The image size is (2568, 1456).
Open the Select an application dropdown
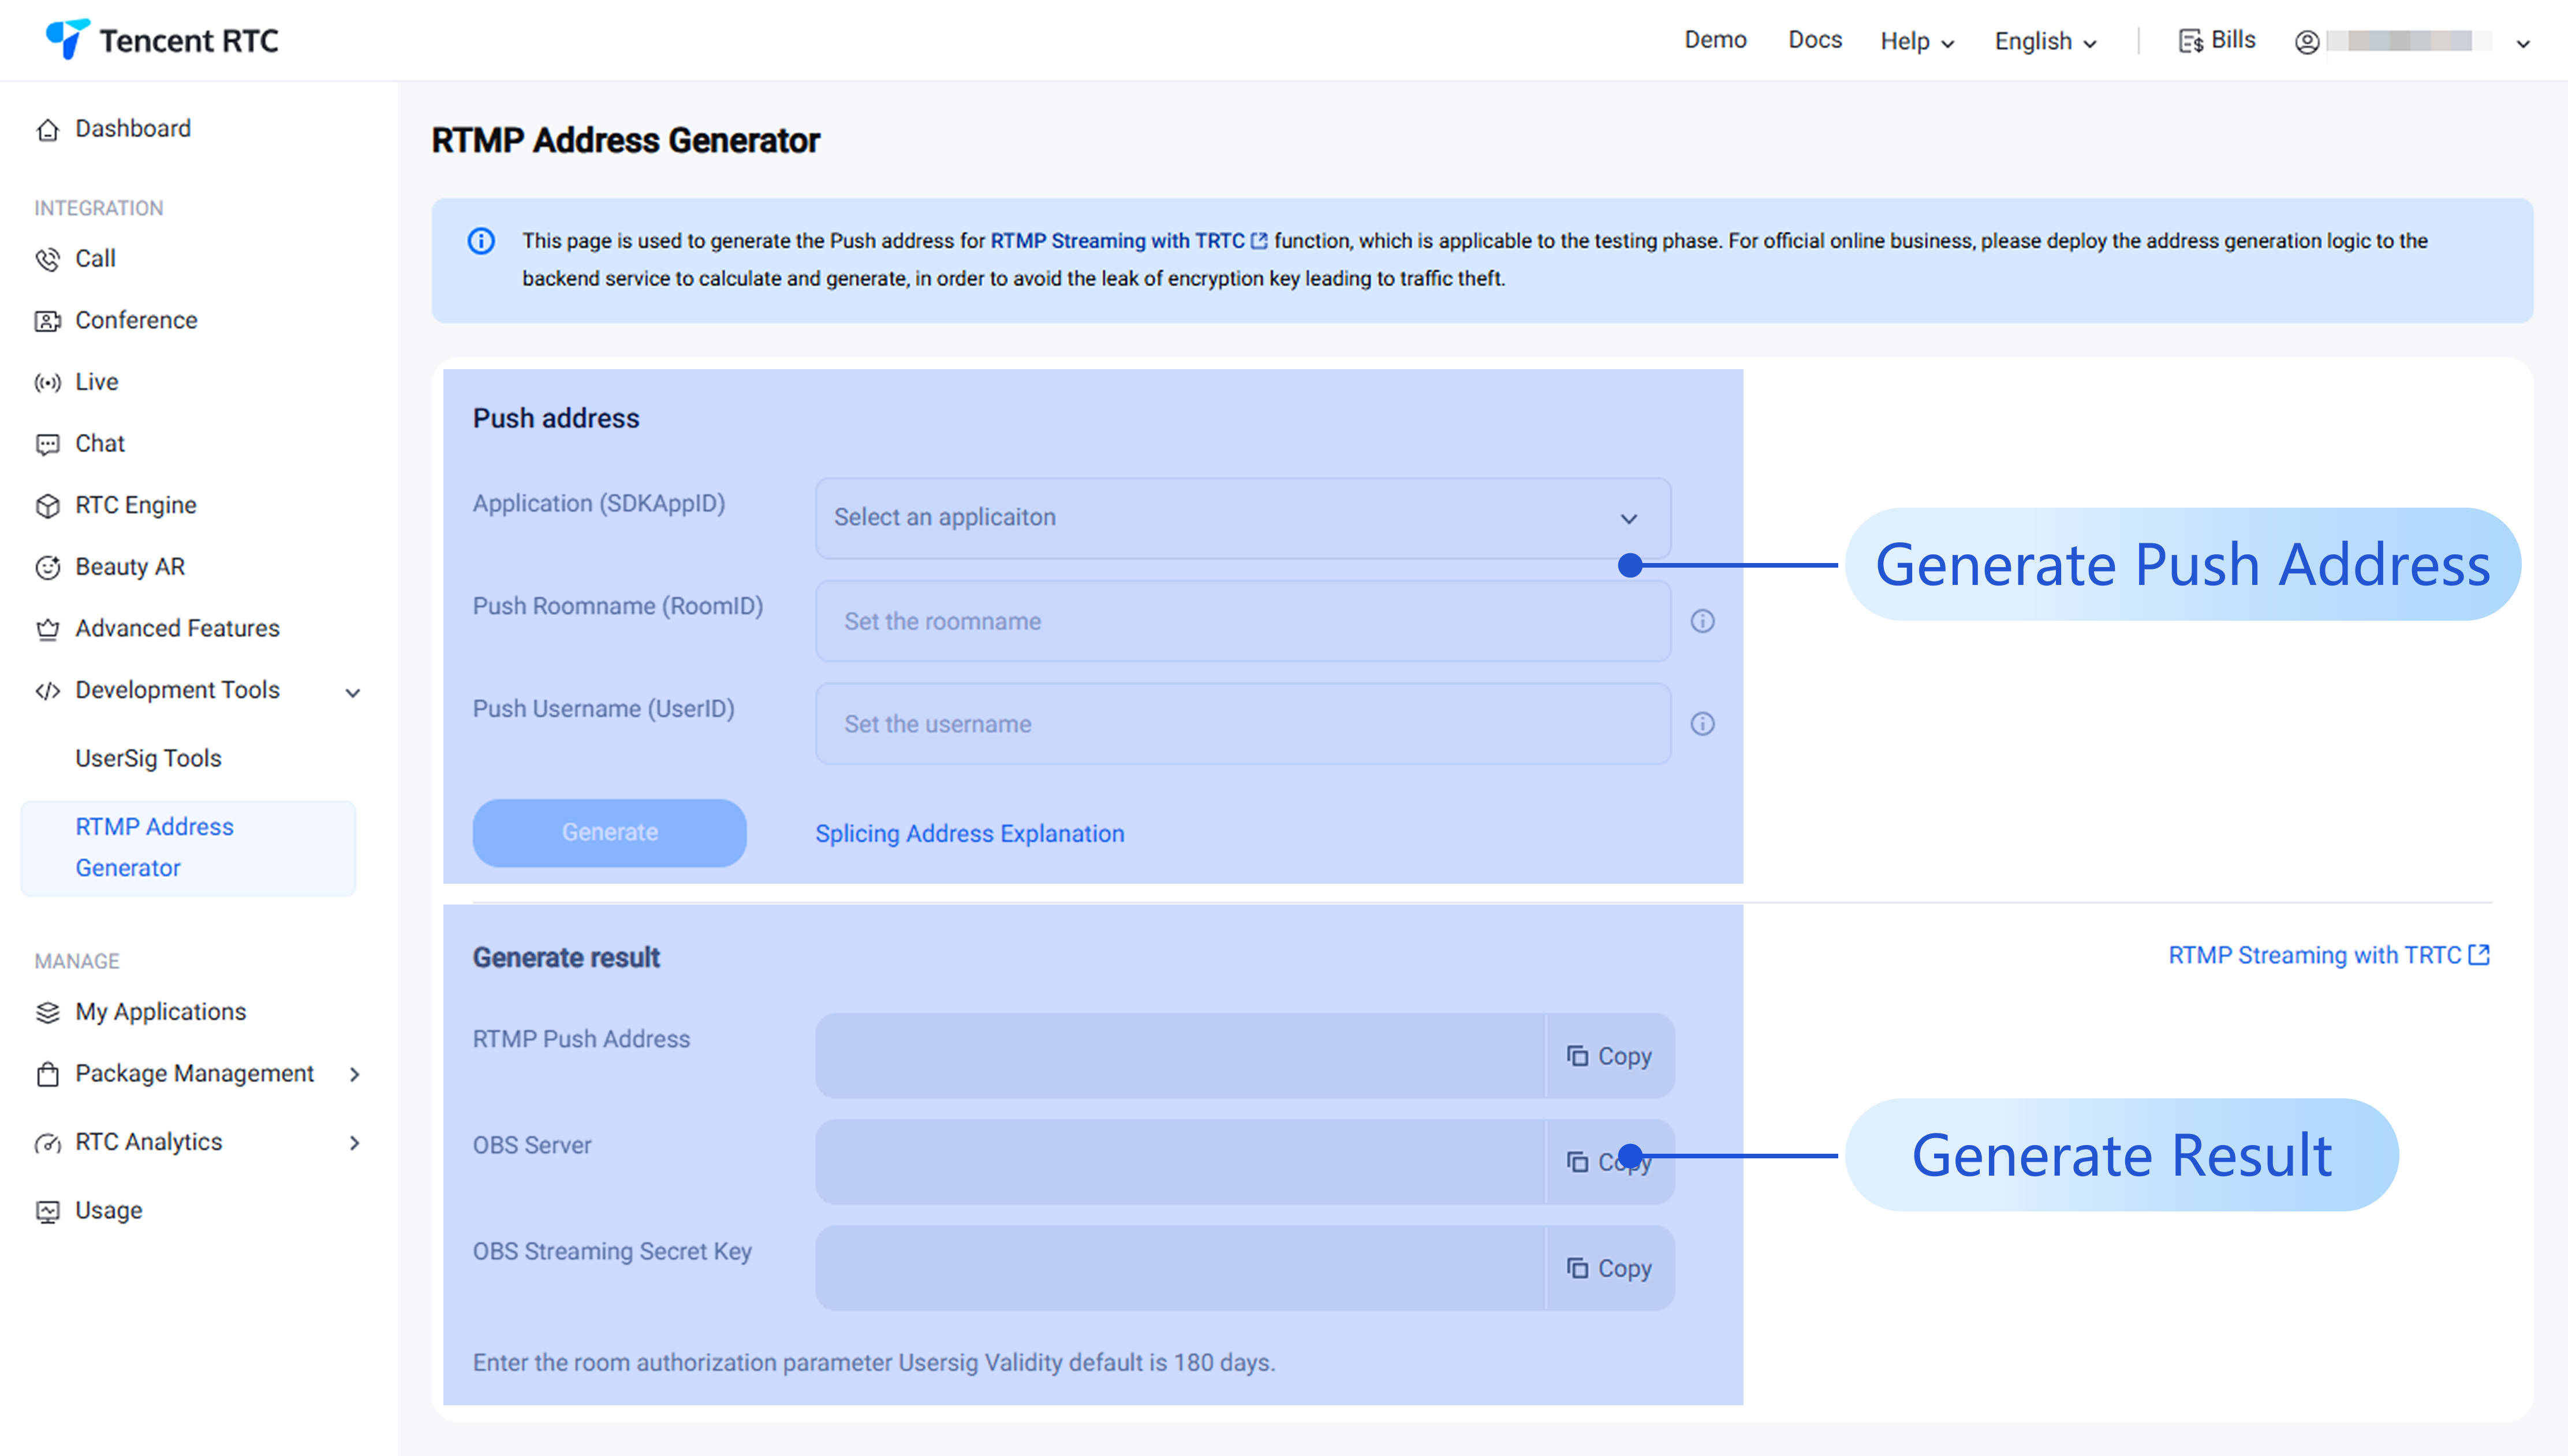click(1242, 518)
